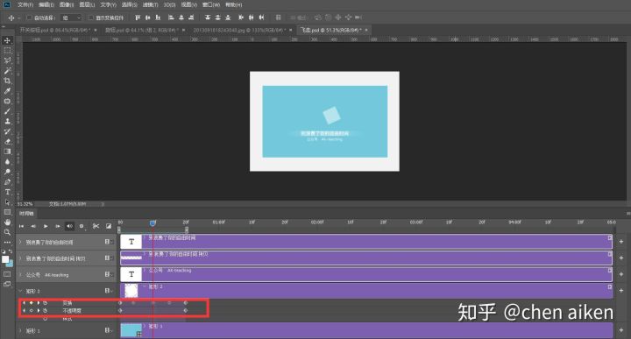Image resolution: width=631 pixels, height=339 pixels.
Task: Open the timeline transition icon
Action: point(109,226)
